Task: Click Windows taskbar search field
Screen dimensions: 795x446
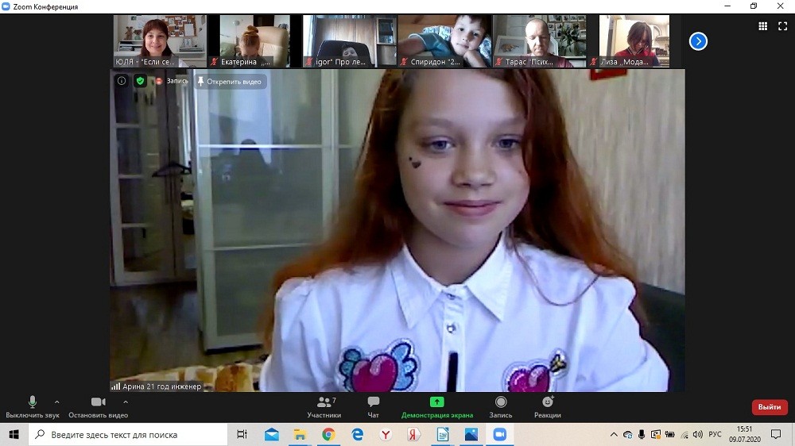Action: 131,435
